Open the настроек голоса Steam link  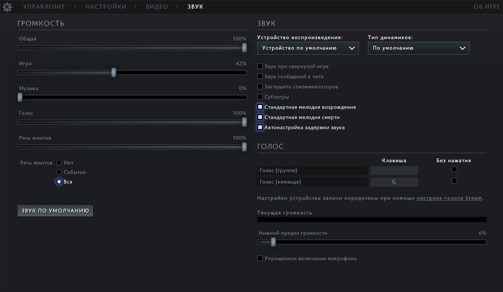(x=449, y=198)
